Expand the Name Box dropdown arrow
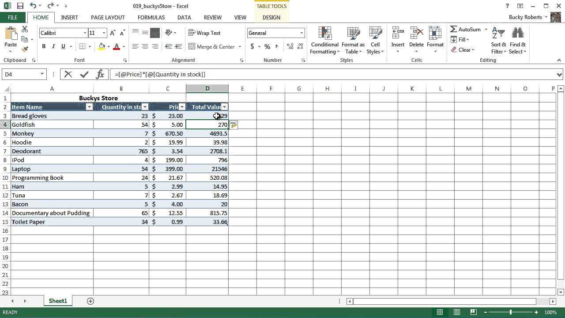This screenshot has height=318, width=565. click(42, 74)
